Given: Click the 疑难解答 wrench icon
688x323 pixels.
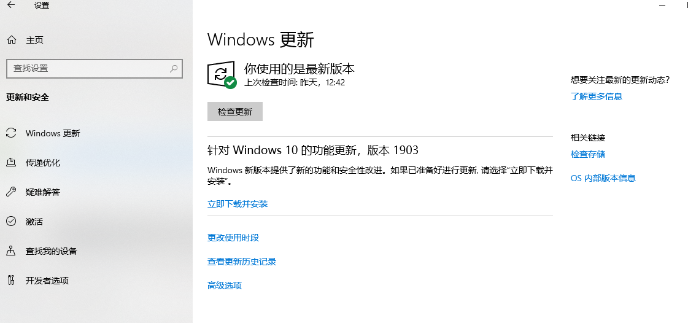Looking at the screenshot, I should (11, 192).
